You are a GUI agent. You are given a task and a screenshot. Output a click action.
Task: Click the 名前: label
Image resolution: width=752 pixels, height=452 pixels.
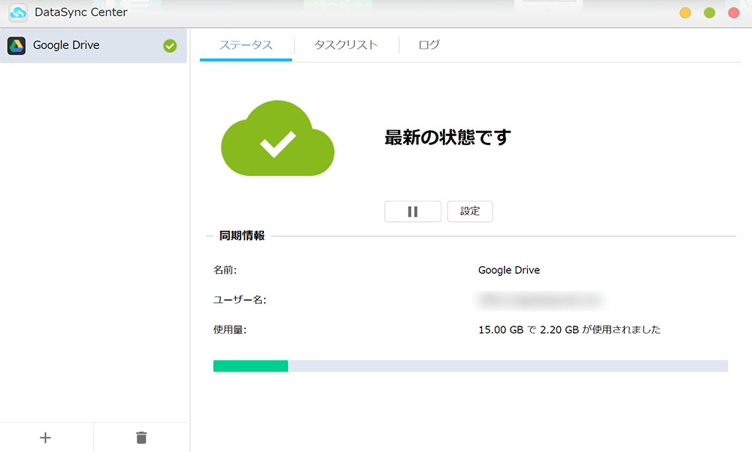(225, 270)
